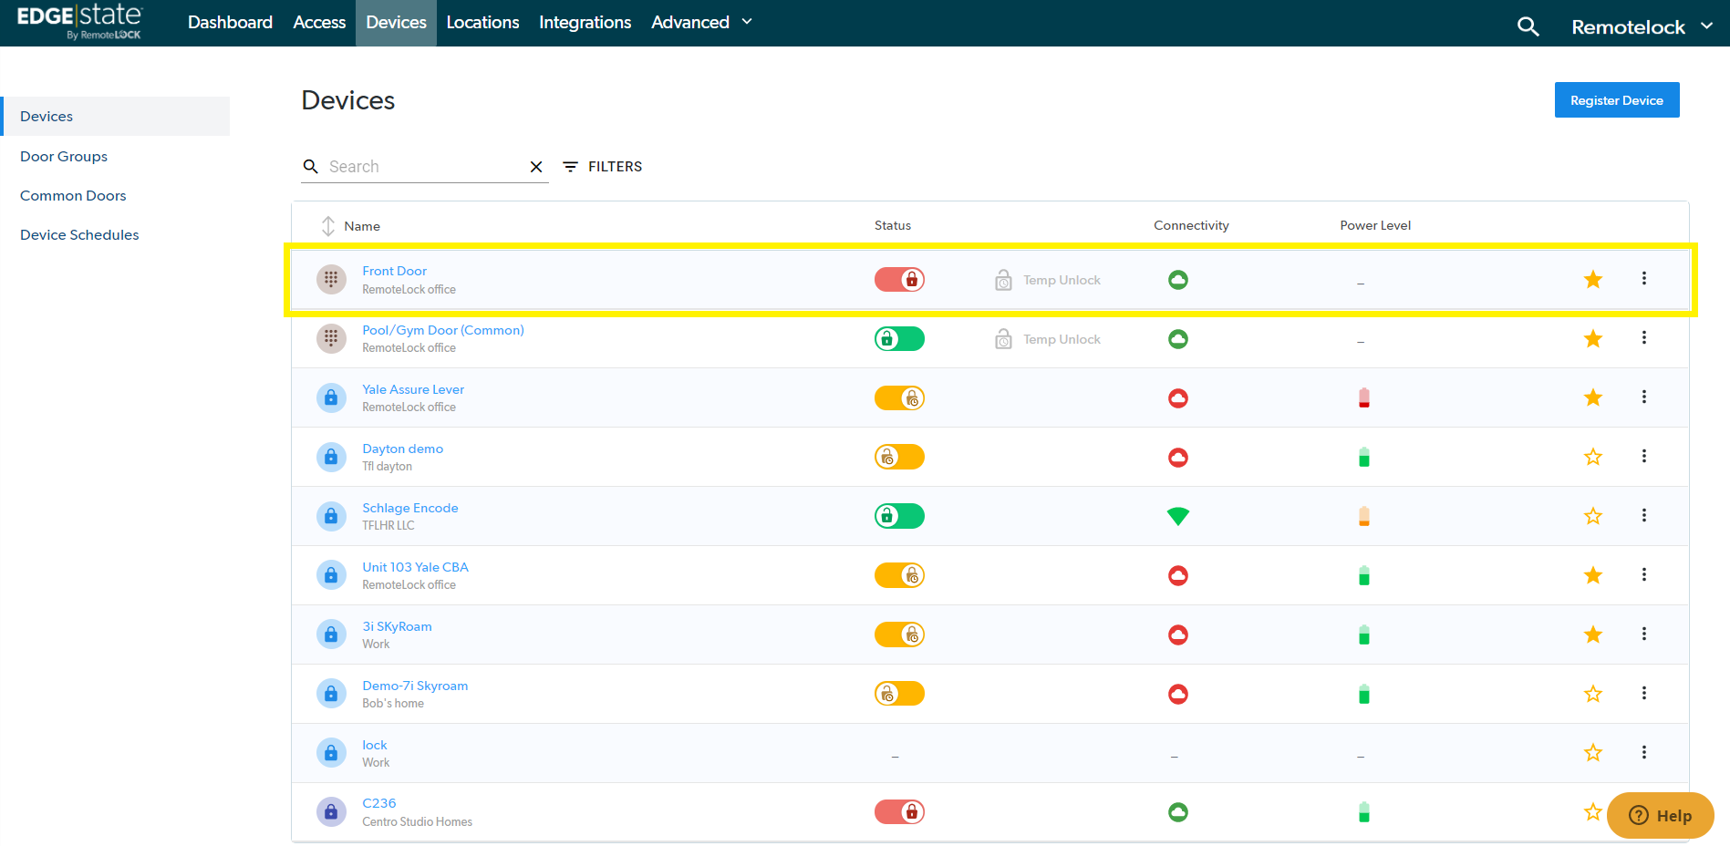
Task: Open kebab menu for Schlage Encode row
Action: (x=1643, y=516)
